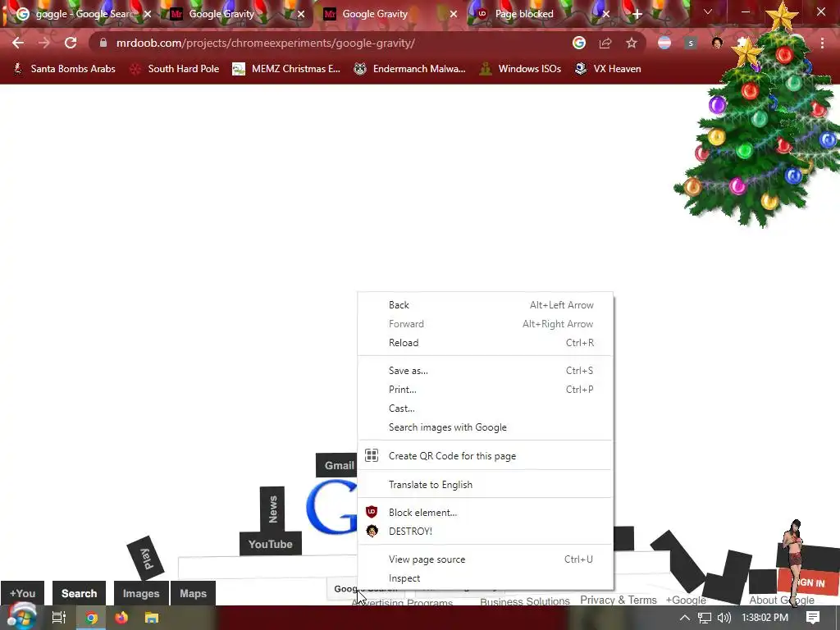Choose Reload in the context menu
Viewport: 840px width, 630px height.
(485, 343)
